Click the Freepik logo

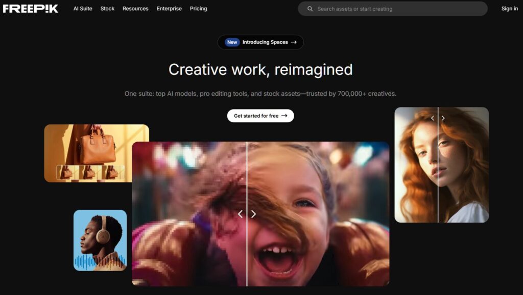point(31,9)
